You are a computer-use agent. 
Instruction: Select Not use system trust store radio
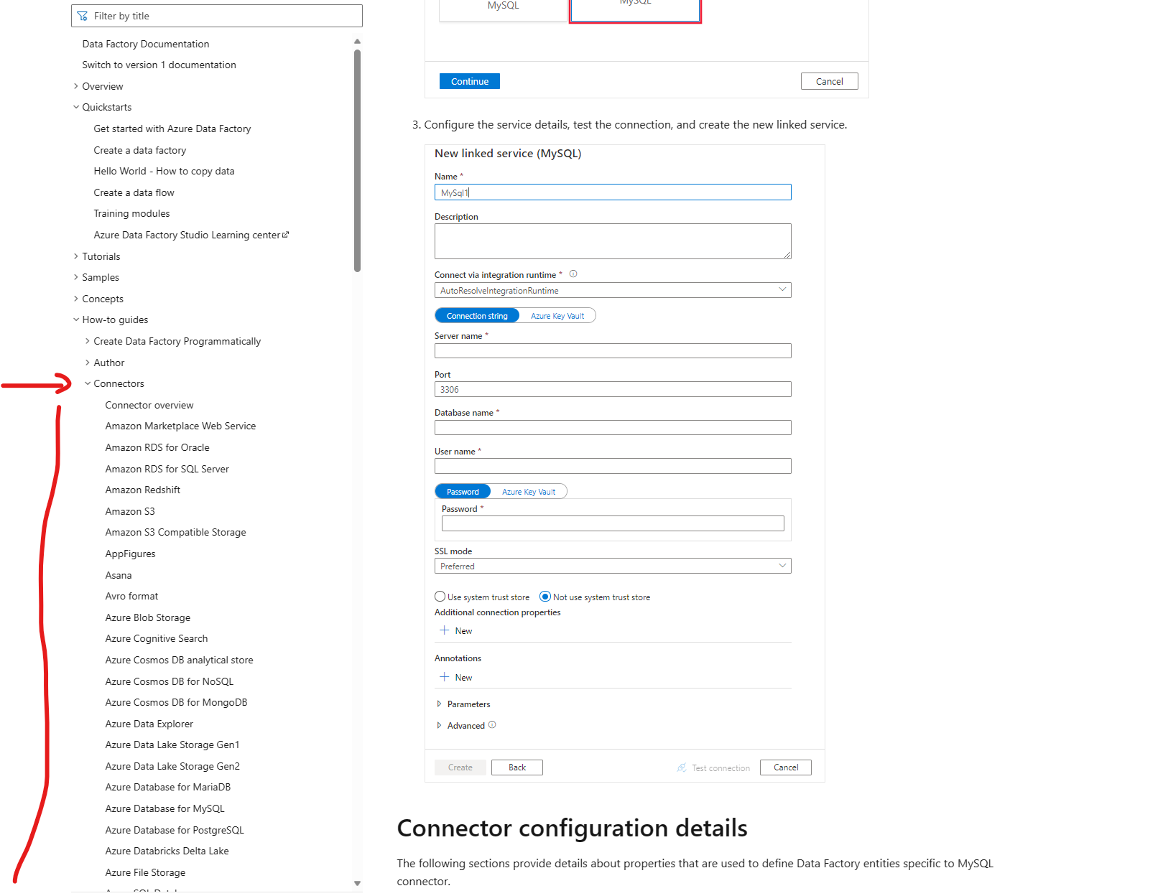click(545, 597)
